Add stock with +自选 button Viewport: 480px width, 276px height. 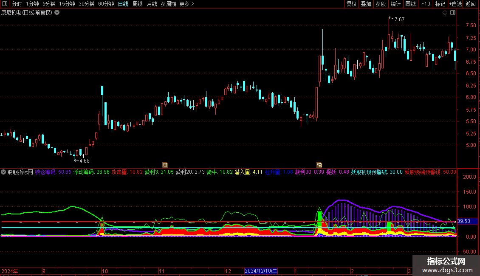click(455, 4)
